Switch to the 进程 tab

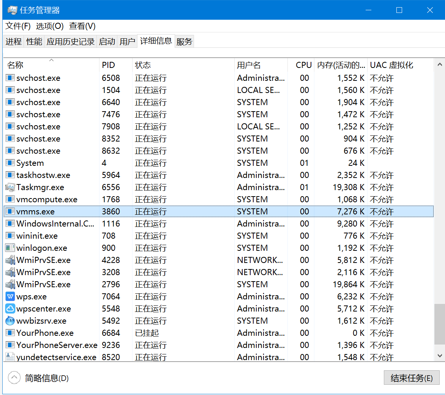coord(13,42)
